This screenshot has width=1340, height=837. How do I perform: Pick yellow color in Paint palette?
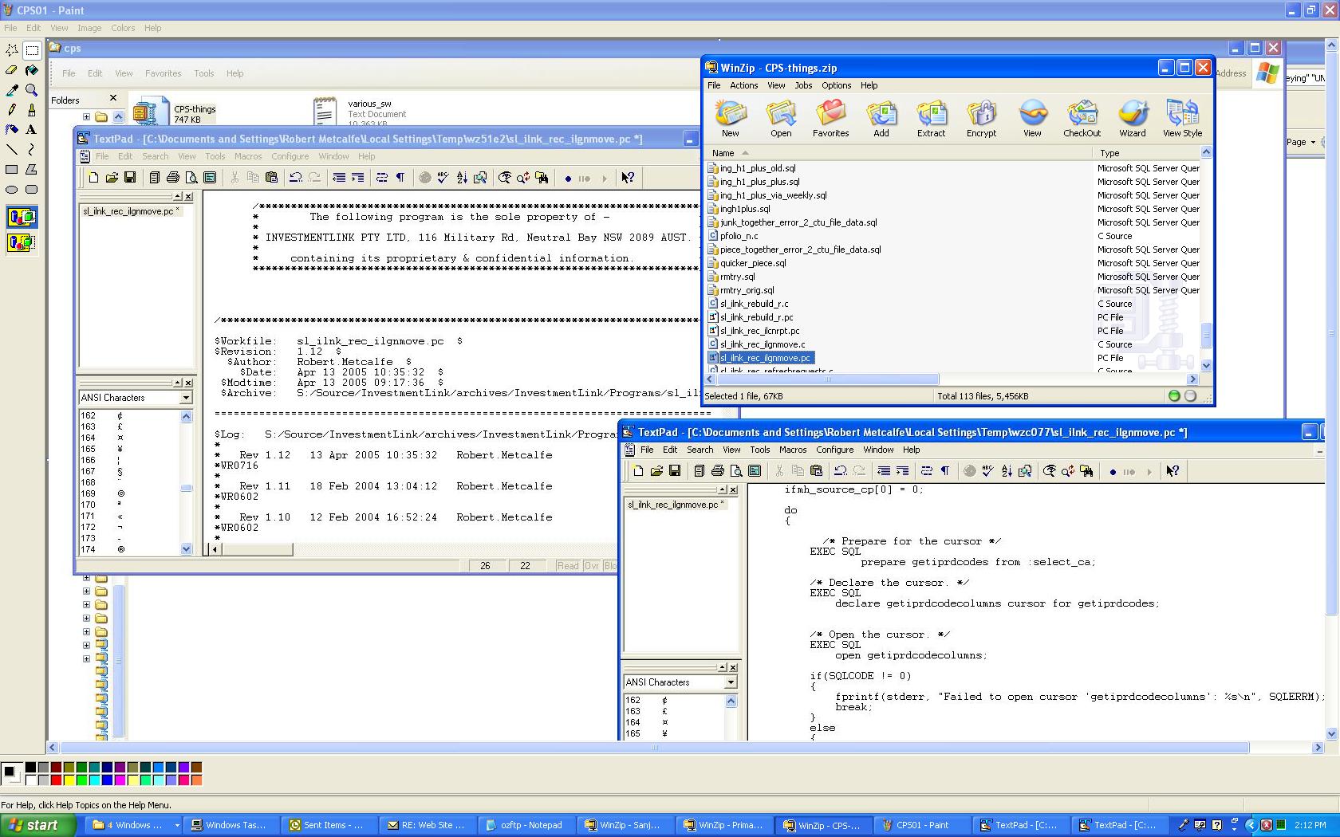coord(69,780)
